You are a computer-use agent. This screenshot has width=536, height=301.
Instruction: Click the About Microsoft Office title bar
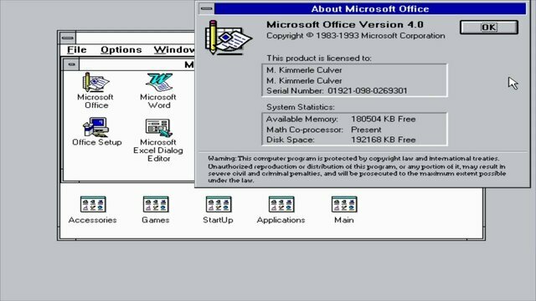[370, 8]
